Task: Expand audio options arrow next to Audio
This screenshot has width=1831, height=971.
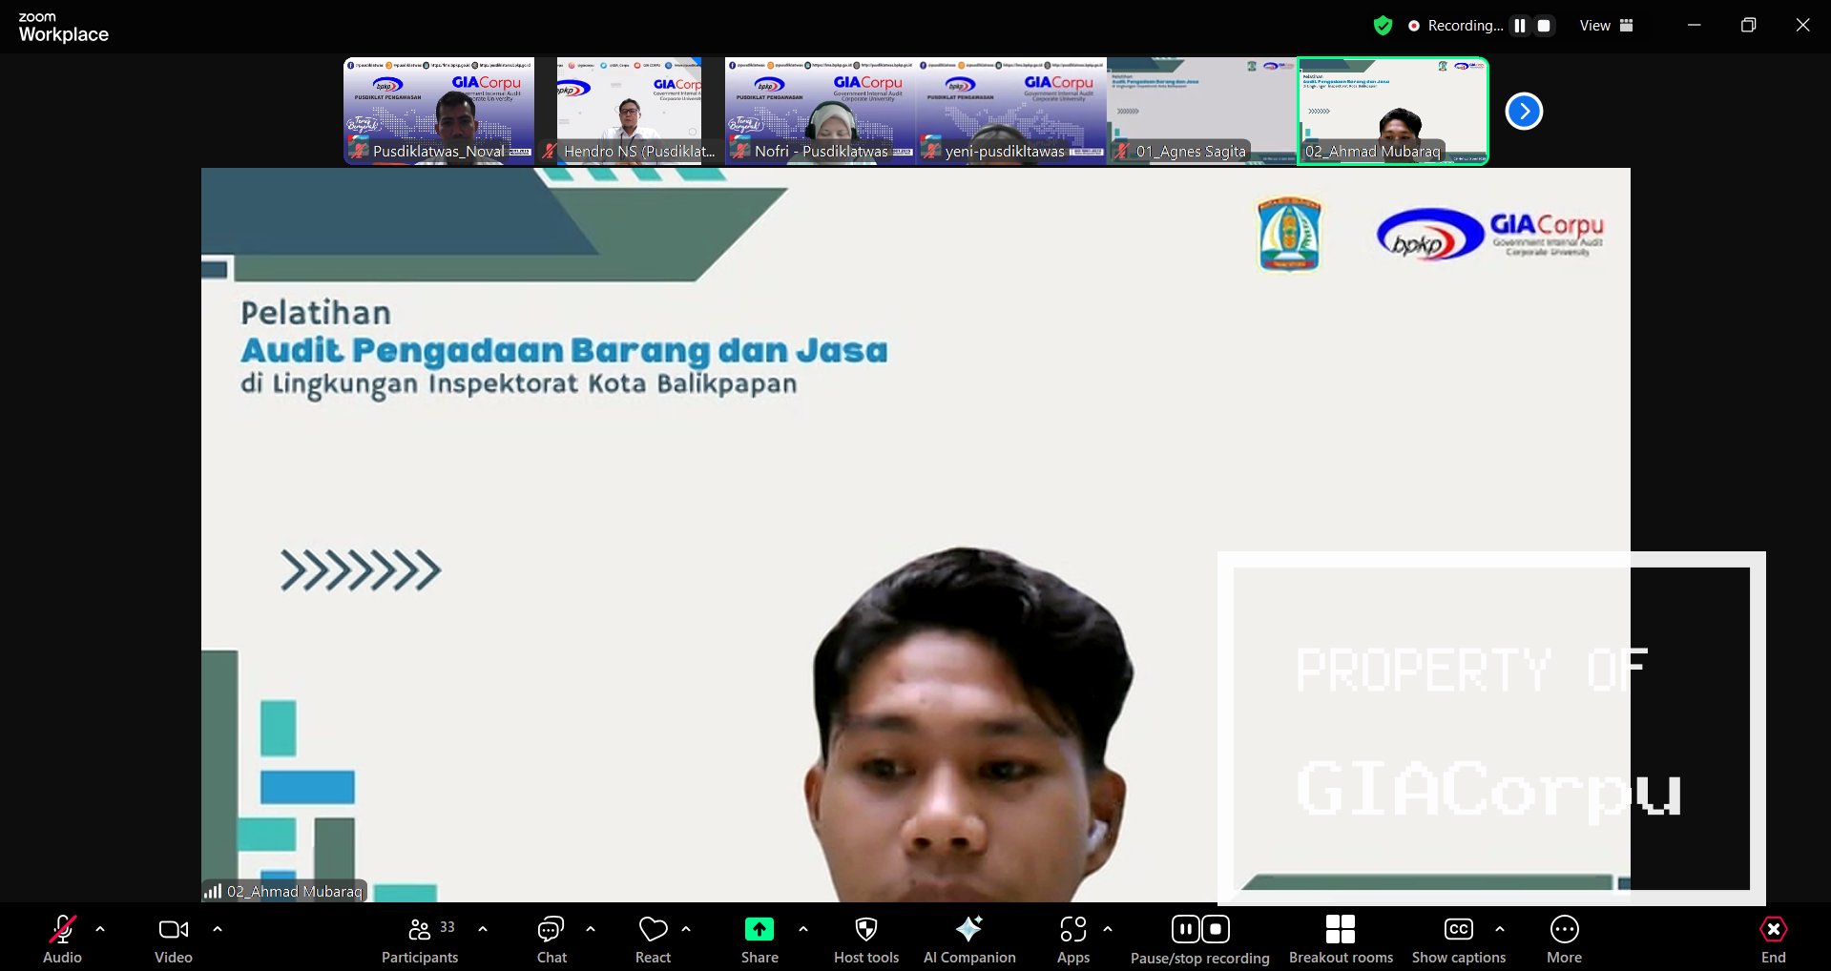Action: point(100,929)
